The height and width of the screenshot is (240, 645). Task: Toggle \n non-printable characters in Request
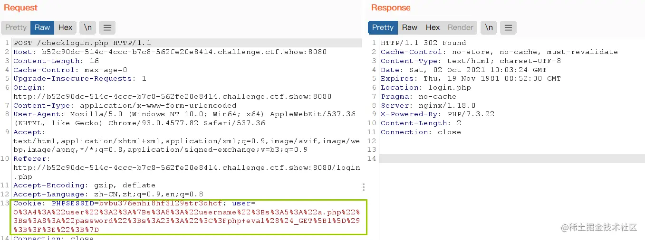tap(88, 28)
